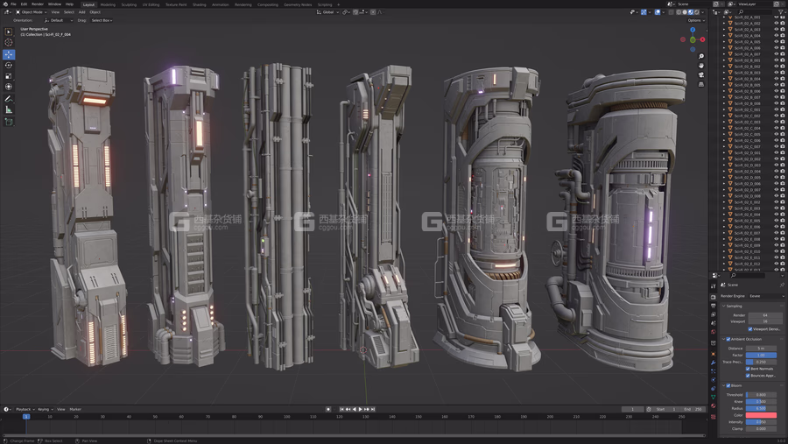Click the Bloom Color pink swatch
Screen dimensions: 788x444
pyautogui.click(x=761, y=415)
